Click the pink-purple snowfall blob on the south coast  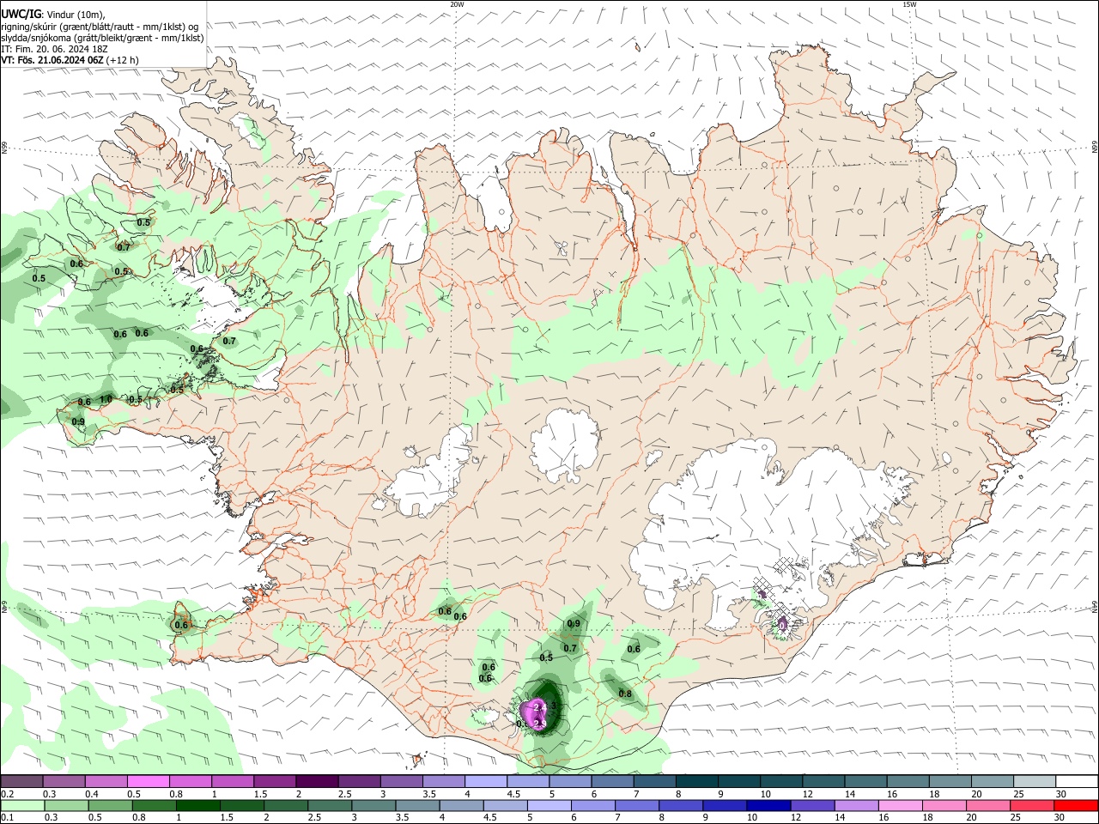point(534,713)
